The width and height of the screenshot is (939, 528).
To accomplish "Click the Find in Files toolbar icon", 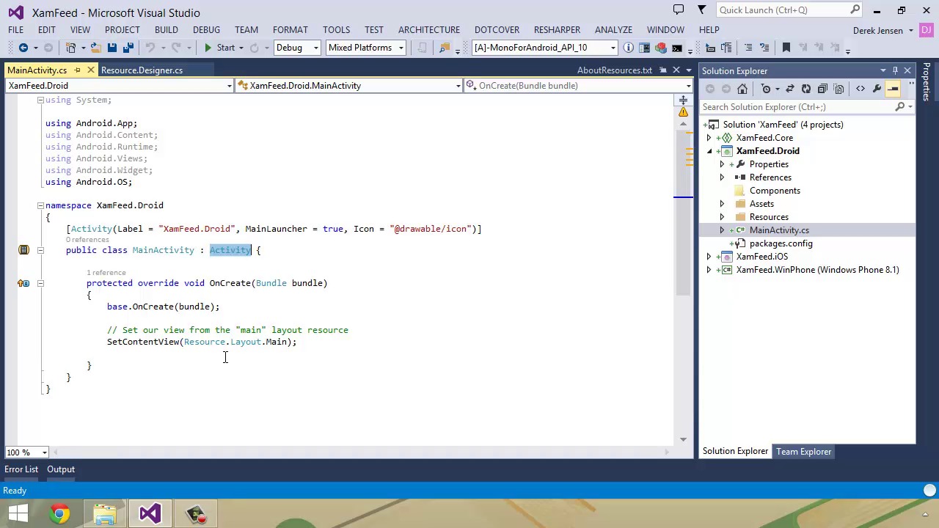I will click(x=444, y=48).
